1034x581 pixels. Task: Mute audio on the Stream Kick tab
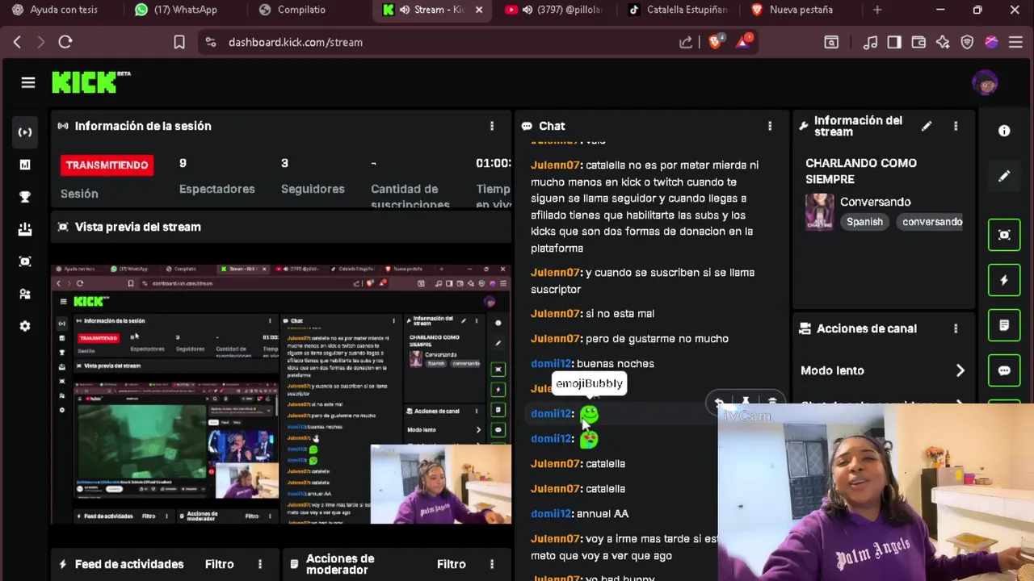(405, 10)
